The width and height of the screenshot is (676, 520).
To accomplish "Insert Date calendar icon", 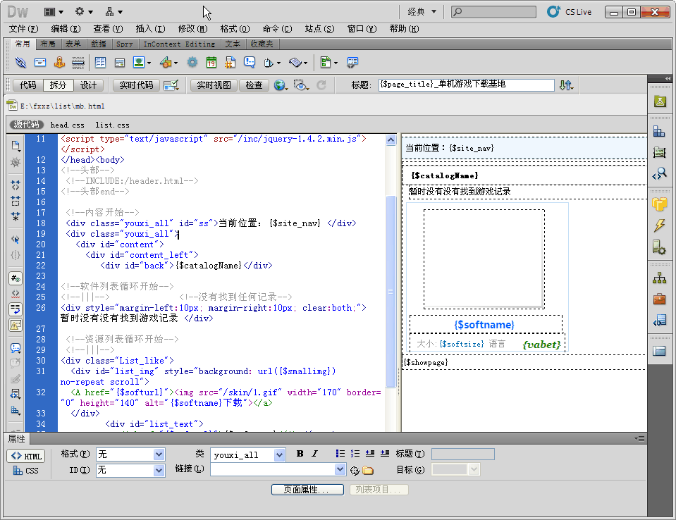I will (211, 63).
